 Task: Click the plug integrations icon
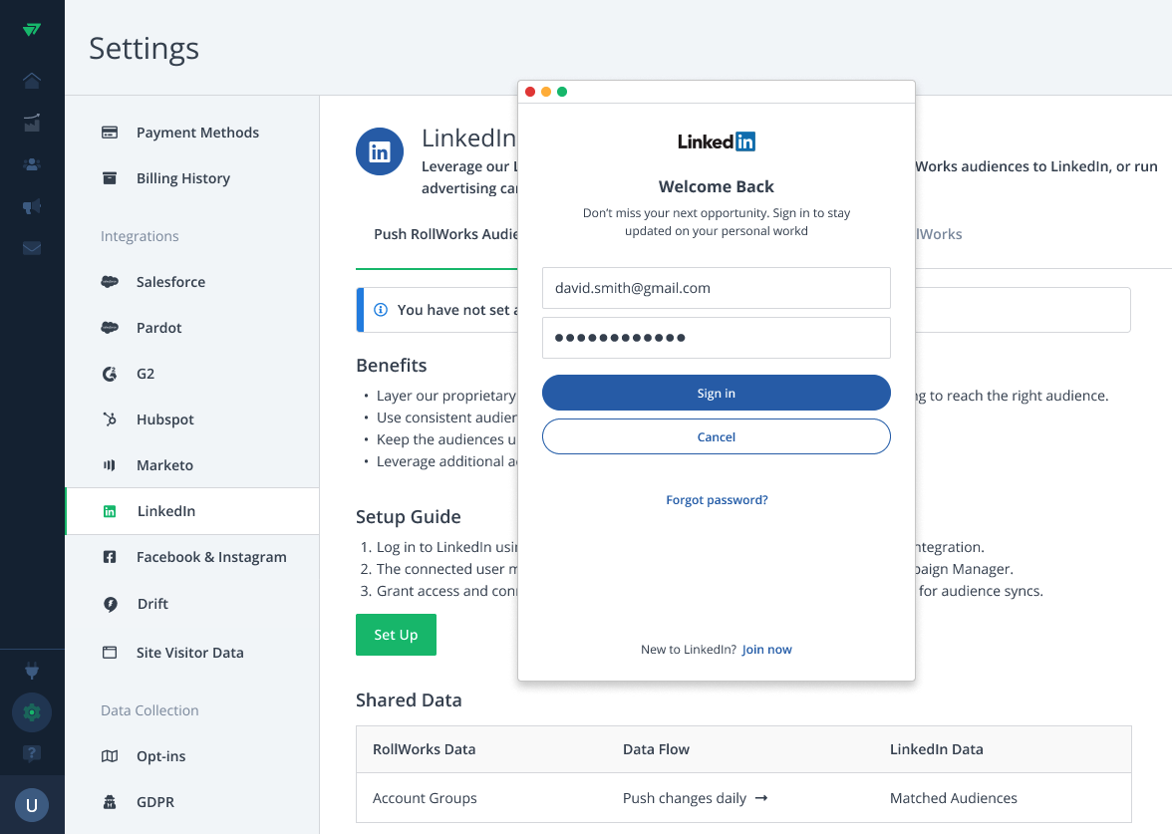tap(32, 671)
